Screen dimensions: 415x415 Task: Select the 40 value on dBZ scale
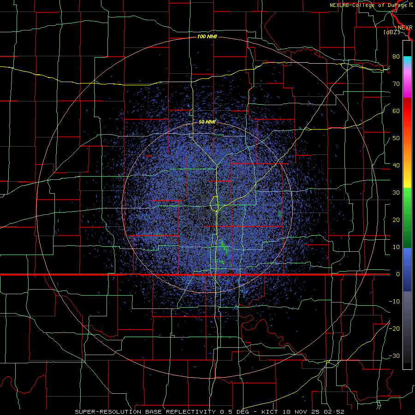click(x=396, y=166)
